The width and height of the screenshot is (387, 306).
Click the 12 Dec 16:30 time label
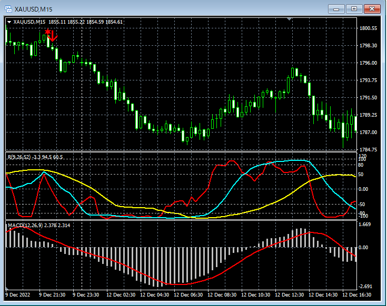356,295
